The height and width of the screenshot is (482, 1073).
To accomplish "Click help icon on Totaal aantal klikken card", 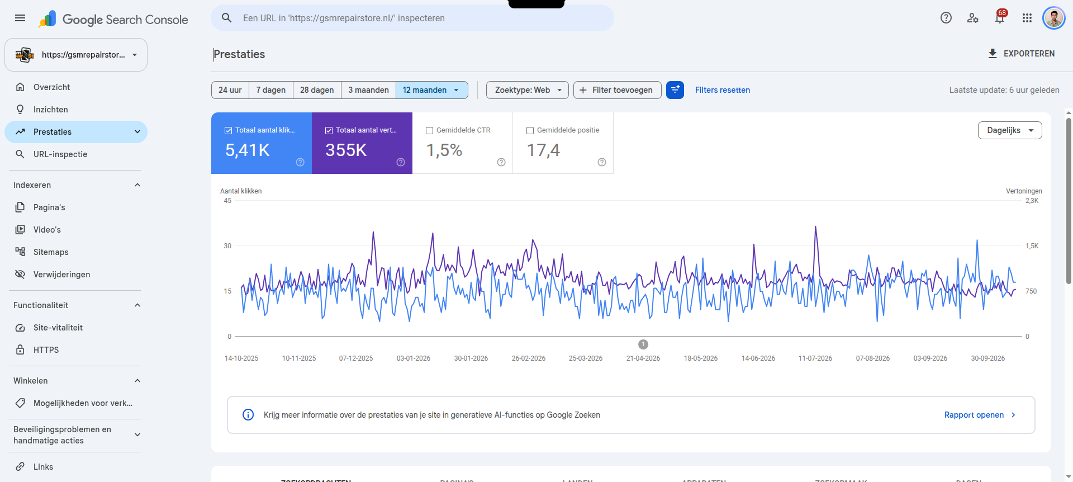I will pyautogui.click(x=300, y=162).
